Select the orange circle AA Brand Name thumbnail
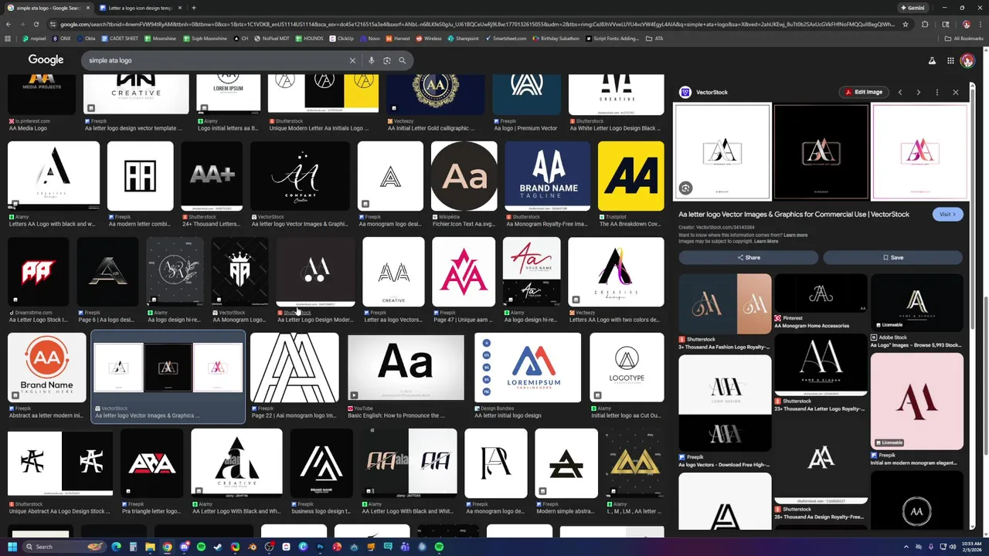 47,368
